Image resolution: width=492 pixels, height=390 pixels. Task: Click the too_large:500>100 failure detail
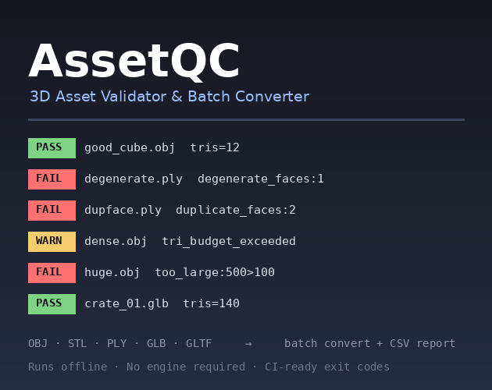tap(215, 272)
